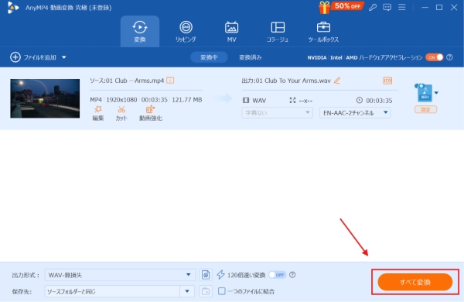Screen dimensions: 464x302
Task: Toggle hardware acceleration ON switch
Action: 435,57
